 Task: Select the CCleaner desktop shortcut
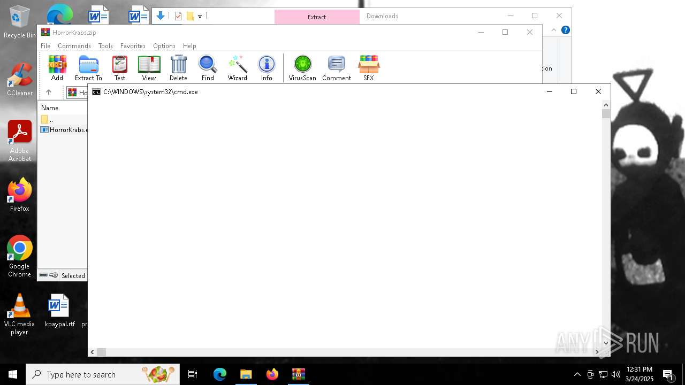click(x=20, y=80)
